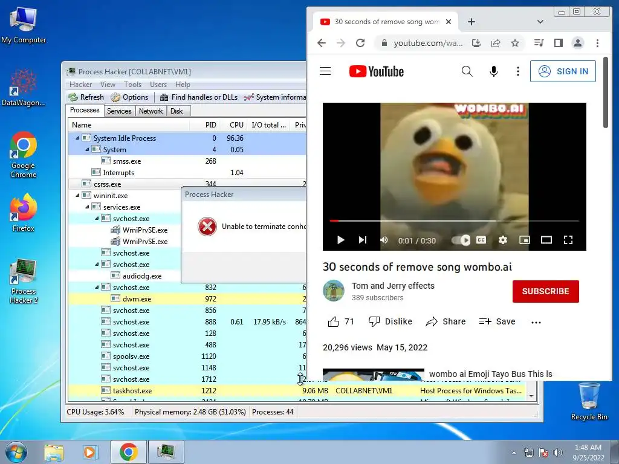This screenshot has height=464, width=619.
Task: Share the video
Action: coord(446,321)
